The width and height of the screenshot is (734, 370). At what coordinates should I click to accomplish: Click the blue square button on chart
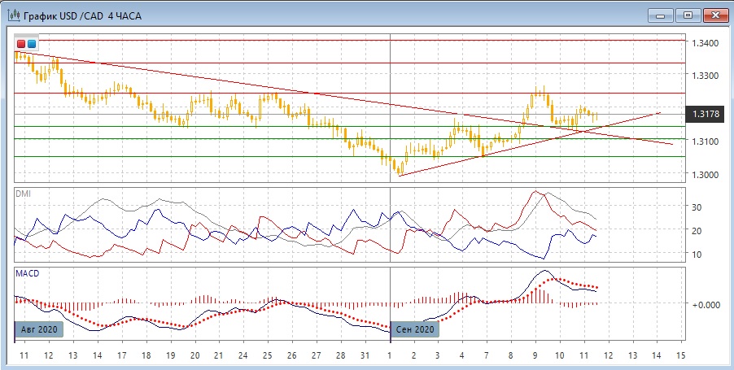[x=32, y=44]
